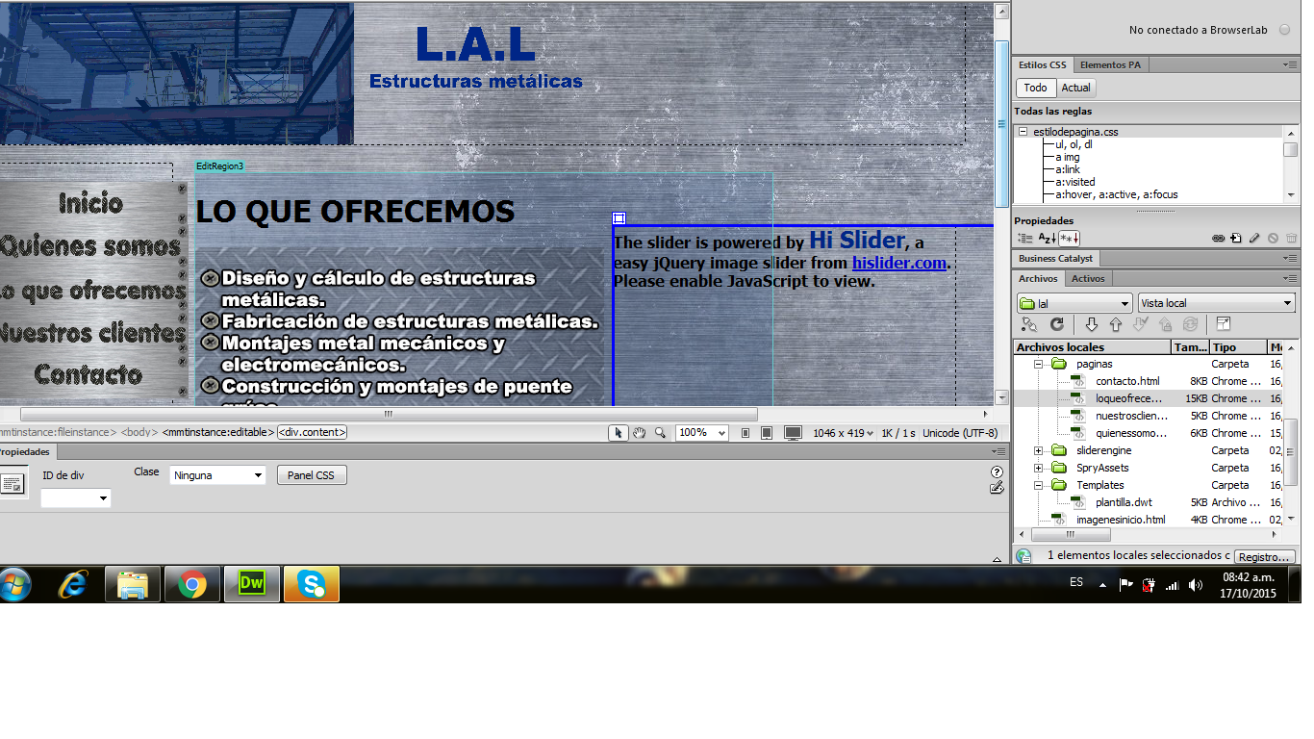Viewport: 1314px width, 739px height.
Task: Click the attach style sheet chain icon
Action: [x=1218, y=238]
